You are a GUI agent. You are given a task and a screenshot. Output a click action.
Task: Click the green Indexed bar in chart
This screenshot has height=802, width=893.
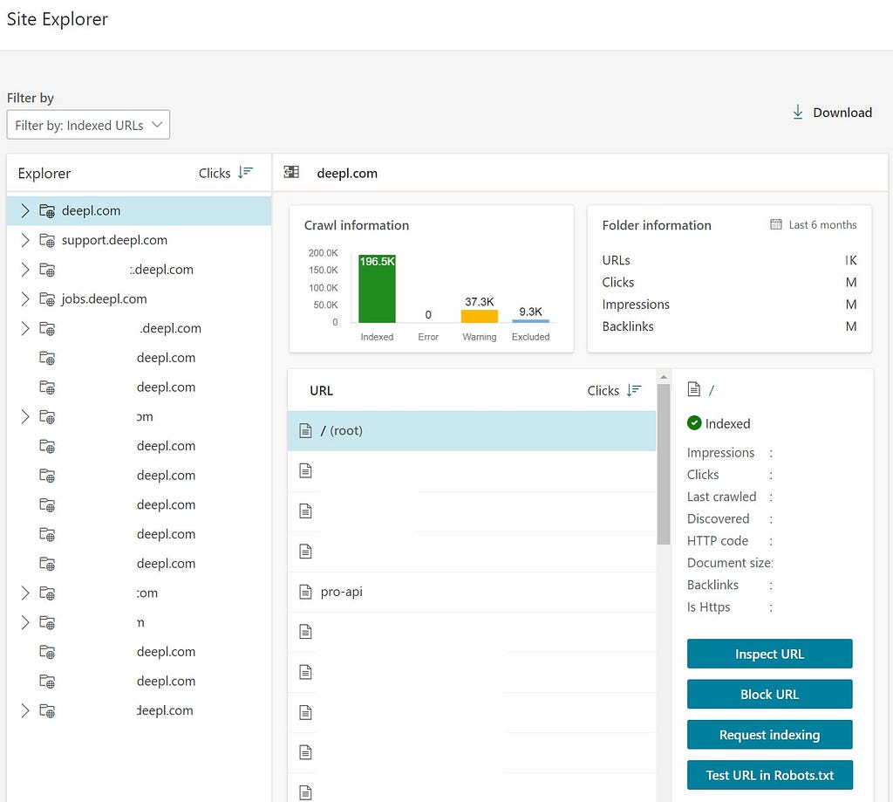pos(377,289)
